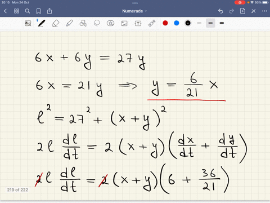Choose the red pen color
270x203 pixels.
[x=165, y=23]
